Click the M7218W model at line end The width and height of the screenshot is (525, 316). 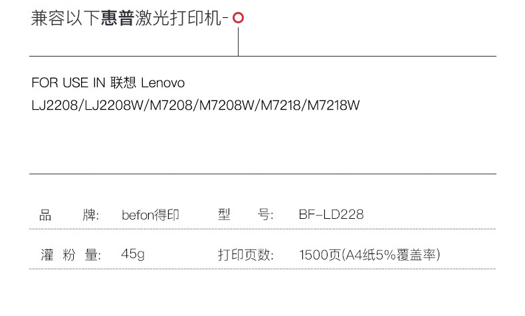pos(330,105)
